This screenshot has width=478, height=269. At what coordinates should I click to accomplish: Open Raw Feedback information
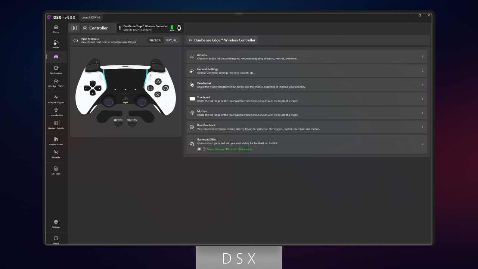point(306,127)
